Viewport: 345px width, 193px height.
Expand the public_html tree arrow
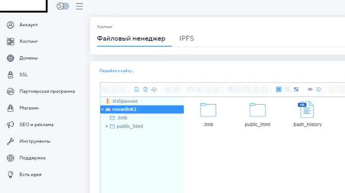pyautogui.click(x=107, y=126)
